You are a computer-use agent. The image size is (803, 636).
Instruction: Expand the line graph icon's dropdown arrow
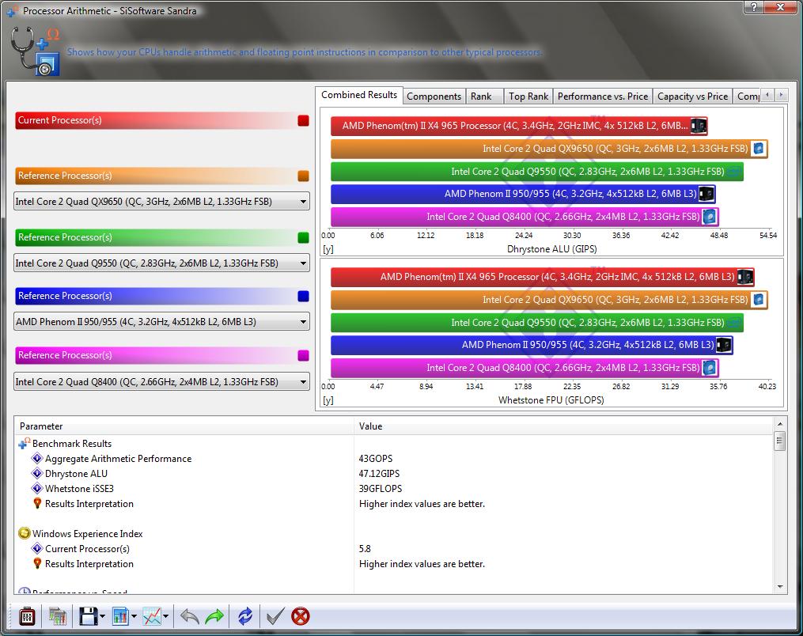pyautogui.click(x=166, y=616)
